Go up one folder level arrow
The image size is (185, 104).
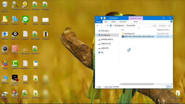(x=108, y=26)
